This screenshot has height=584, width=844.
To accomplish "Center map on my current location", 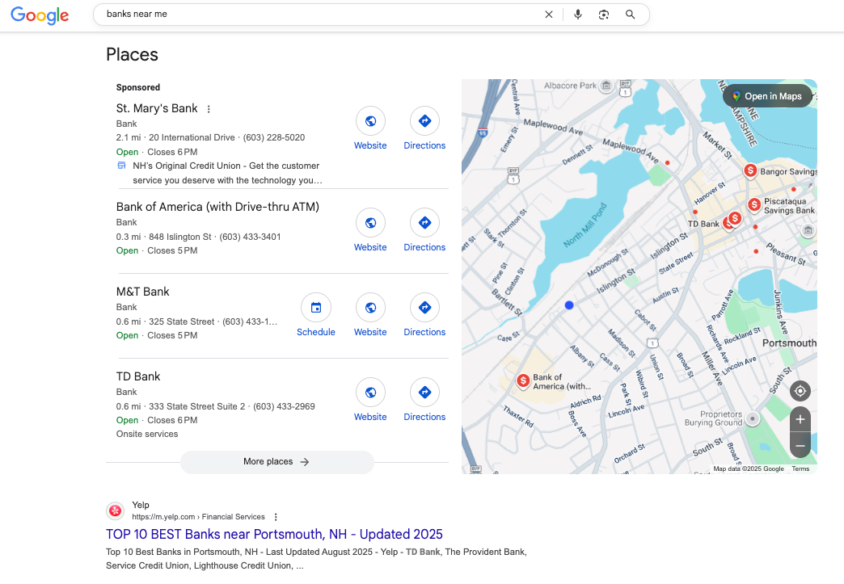I will pyautogui.click(x=800, y=392).
